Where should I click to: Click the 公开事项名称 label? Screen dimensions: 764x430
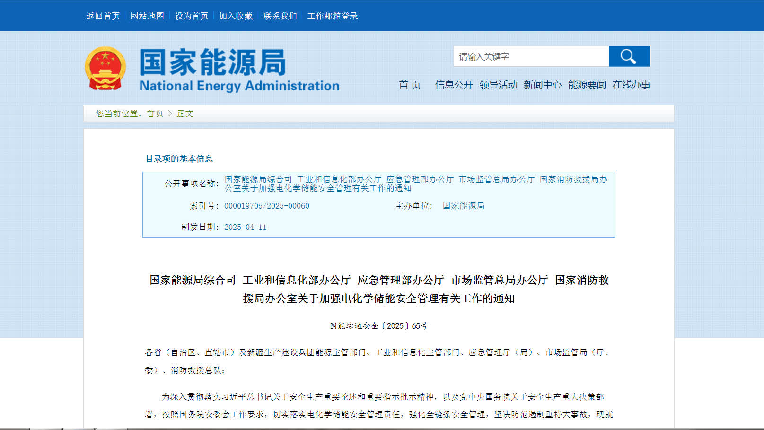point(192,184)
